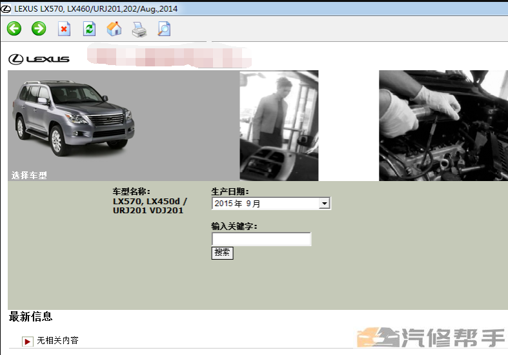Viewport: 508px width, 355px height.
Task: Click the 无相关内容 entry
Action: tap(57, 340)
